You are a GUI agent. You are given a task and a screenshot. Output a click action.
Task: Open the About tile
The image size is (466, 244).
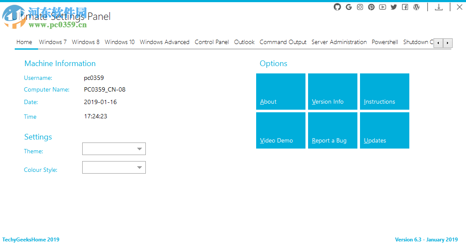(x=281, y=92)
